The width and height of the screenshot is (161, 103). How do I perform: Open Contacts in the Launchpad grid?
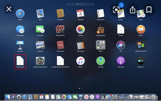pyautogui.click(x=60, y=13)
